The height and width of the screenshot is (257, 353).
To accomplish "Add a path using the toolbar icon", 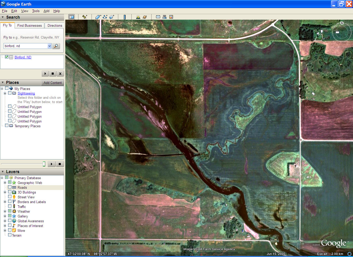I will pyautogui.click(x=105, y=17).
